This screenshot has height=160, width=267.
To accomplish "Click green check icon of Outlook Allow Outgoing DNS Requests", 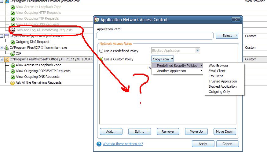I will [13, 77].
